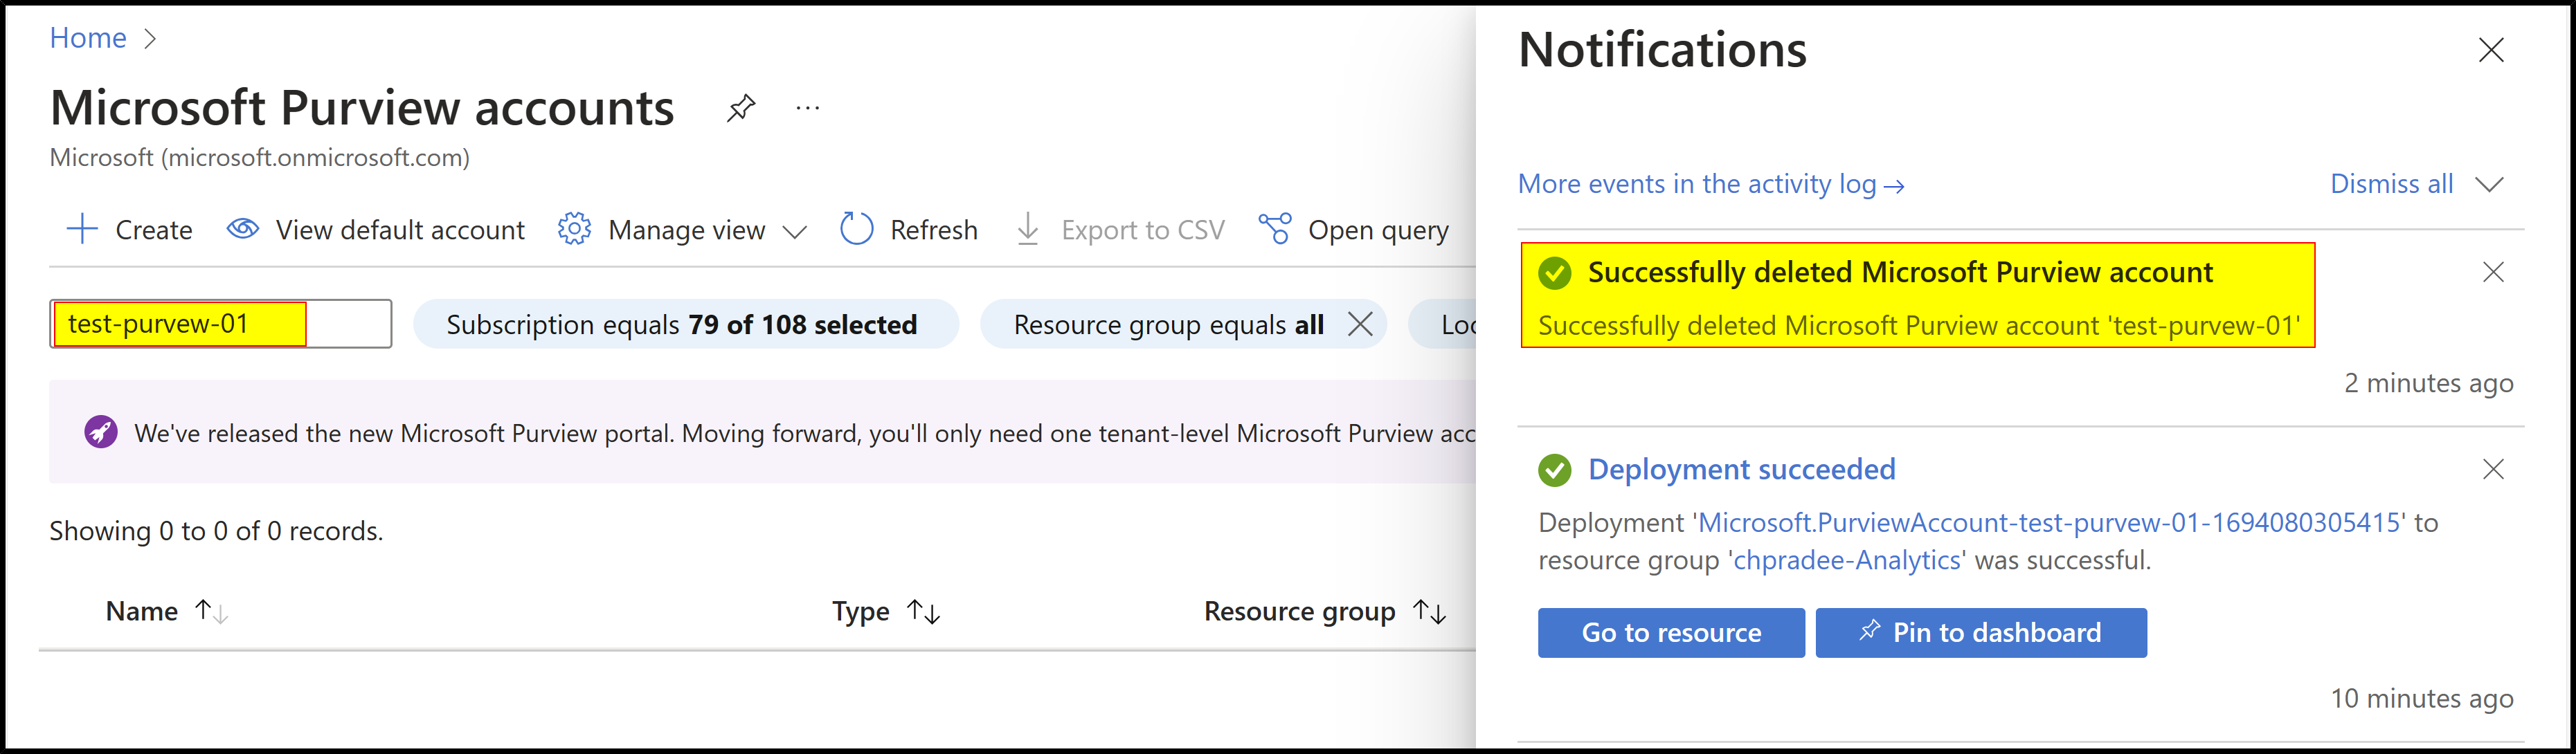The width and height of the screenshot is (2576, 754).
Task: Click View default account
Action: [x=376, y=230]
